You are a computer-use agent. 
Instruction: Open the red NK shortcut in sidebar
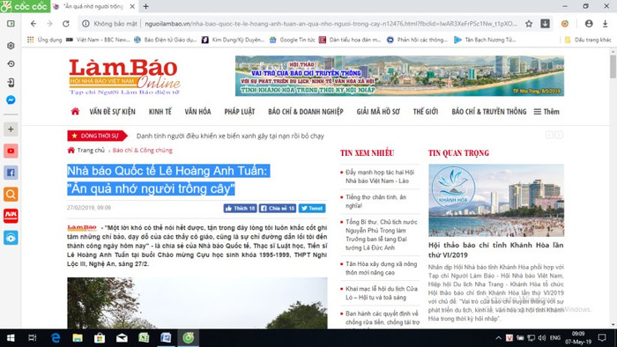11,216
